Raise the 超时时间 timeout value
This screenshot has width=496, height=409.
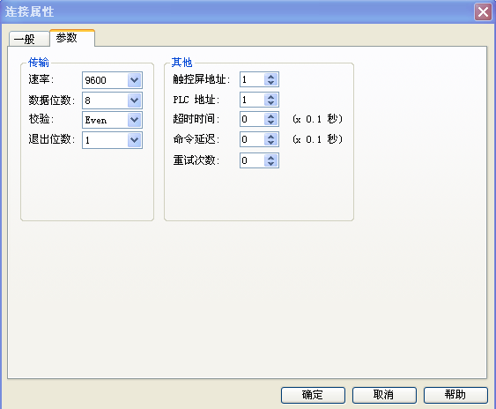pyautogui.click(x=270, y=116)
